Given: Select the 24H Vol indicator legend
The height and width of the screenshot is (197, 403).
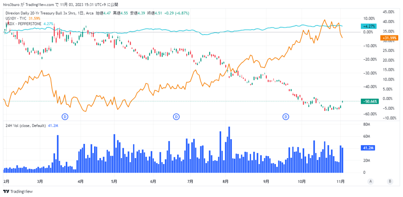Looking at the screenshot, I should [24, 125].
